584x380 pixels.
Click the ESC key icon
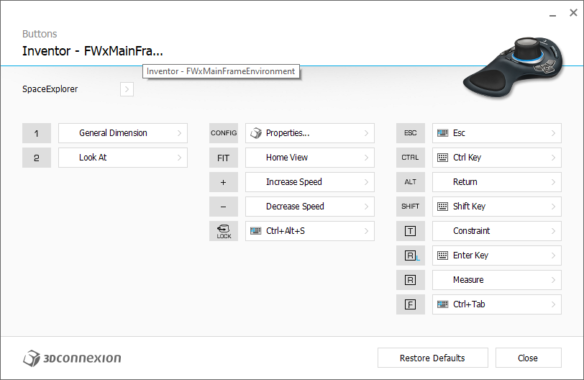[411, 133]
